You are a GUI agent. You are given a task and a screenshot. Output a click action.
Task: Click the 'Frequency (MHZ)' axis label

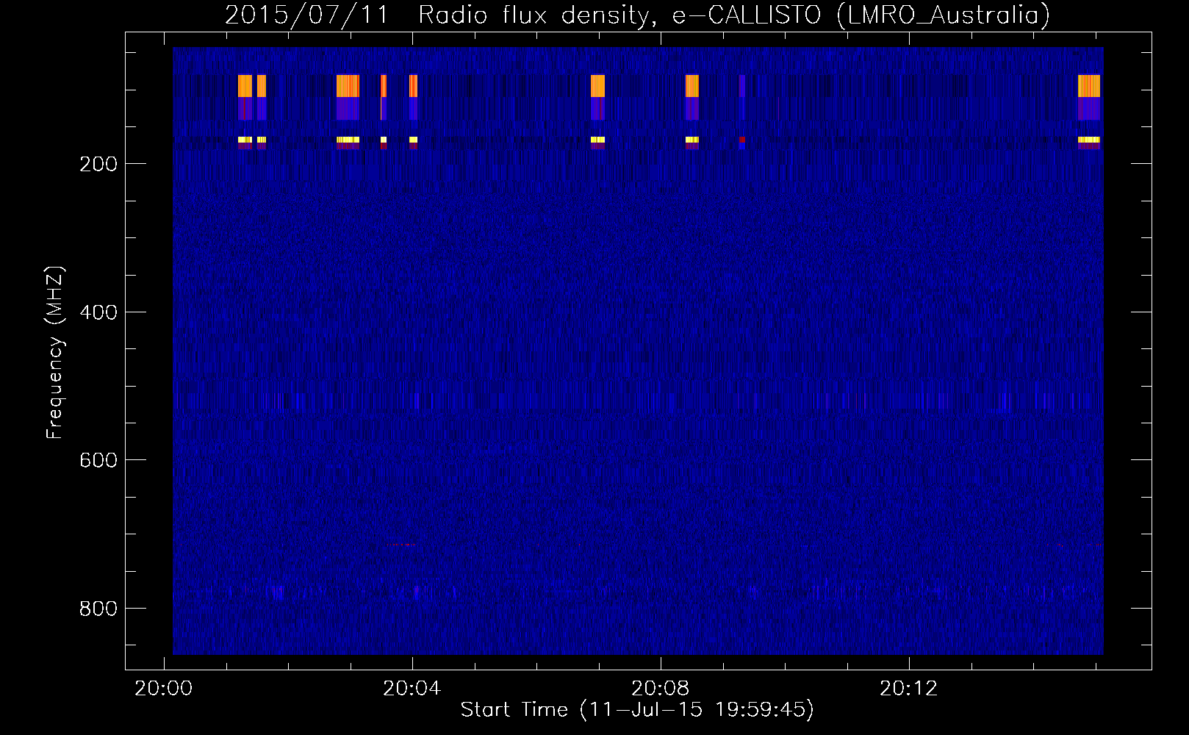point(56,353)
